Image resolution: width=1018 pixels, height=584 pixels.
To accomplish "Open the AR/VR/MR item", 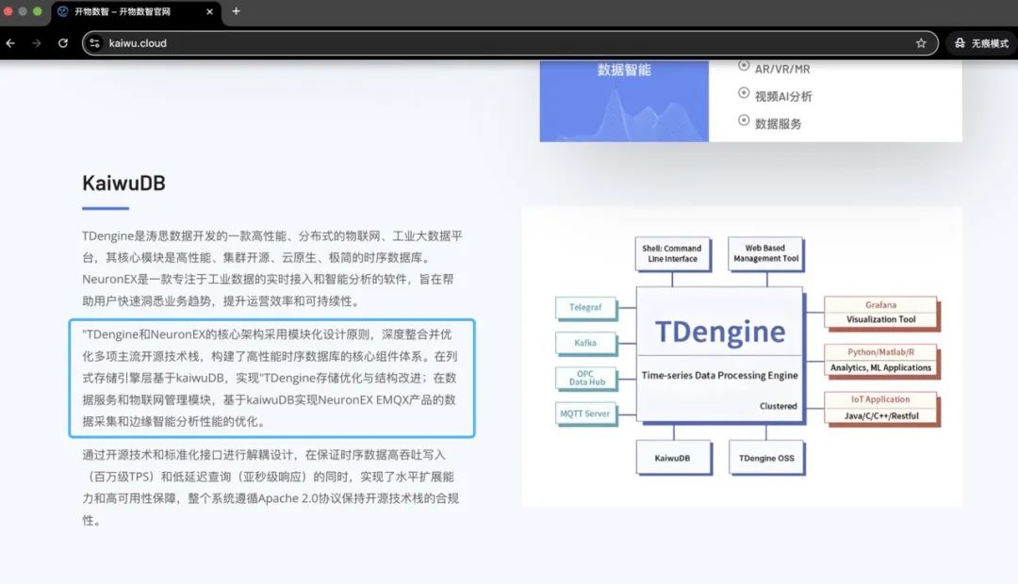I will [x=782, y=69].
